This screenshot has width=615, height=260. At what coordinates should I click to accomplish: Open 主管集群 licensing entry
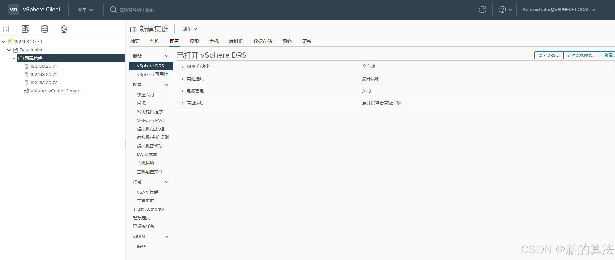tap(146, 201)
